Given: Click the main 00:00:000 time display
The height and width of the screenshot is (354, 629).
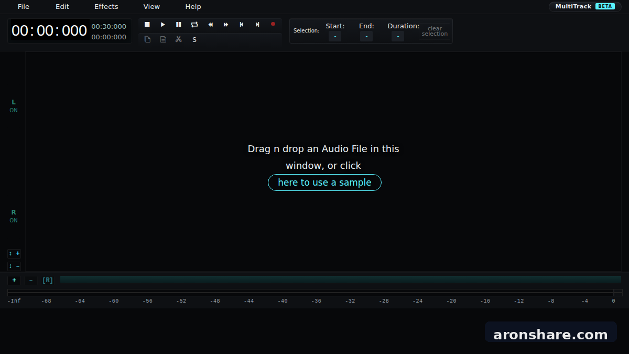Looking at the screenshot, I should click(x=49, y=30).
